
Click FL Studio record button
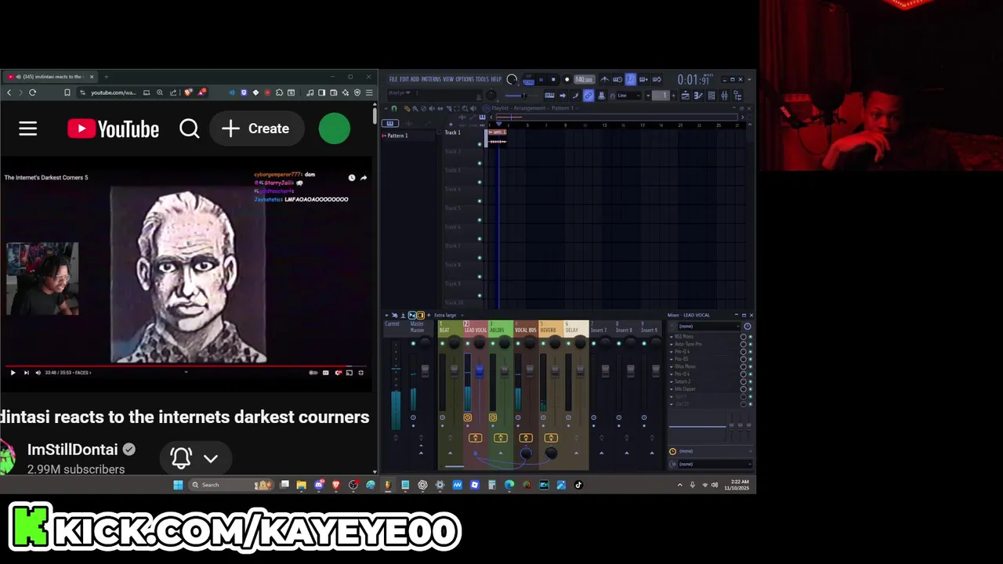(x=567, y=79)
